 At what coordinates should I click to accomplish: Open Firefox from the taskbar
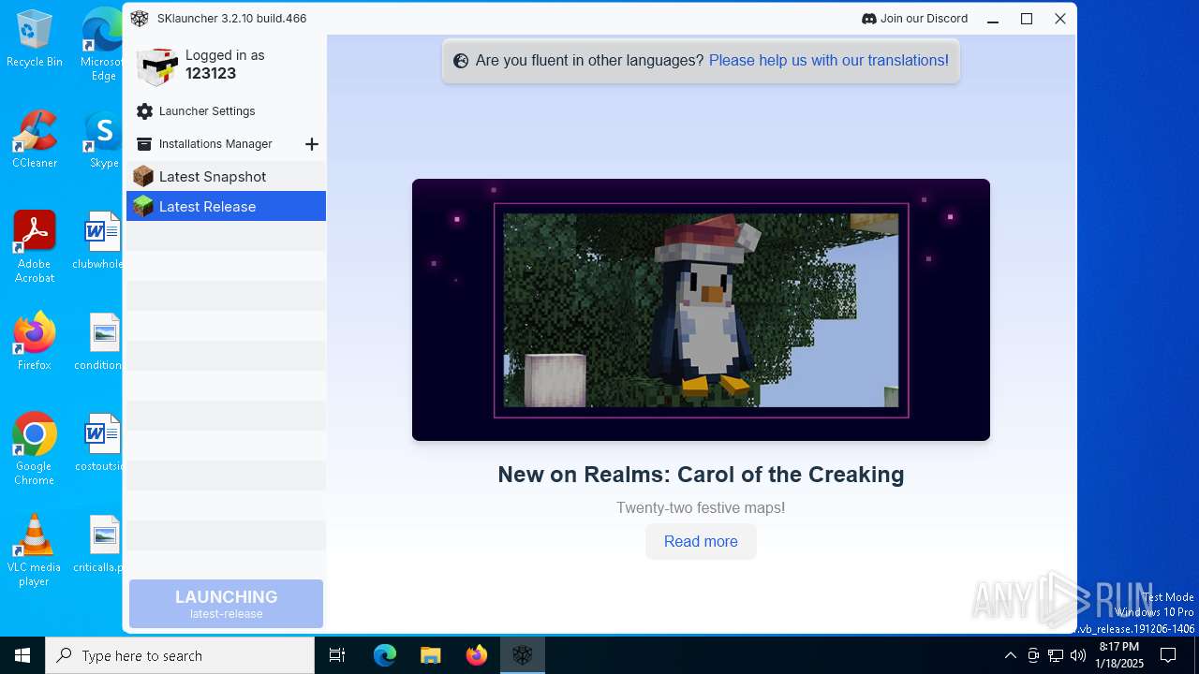point(477,655)
